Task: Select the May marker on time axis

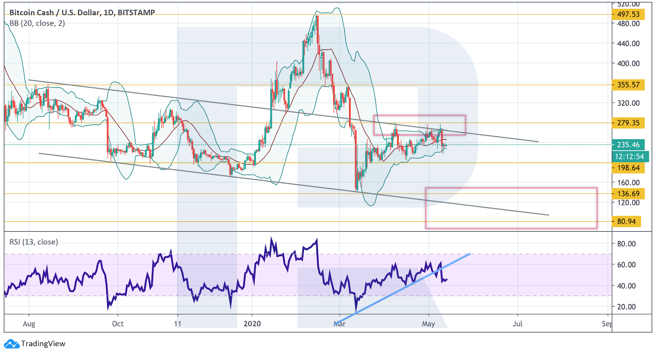Action: point(428,324)
